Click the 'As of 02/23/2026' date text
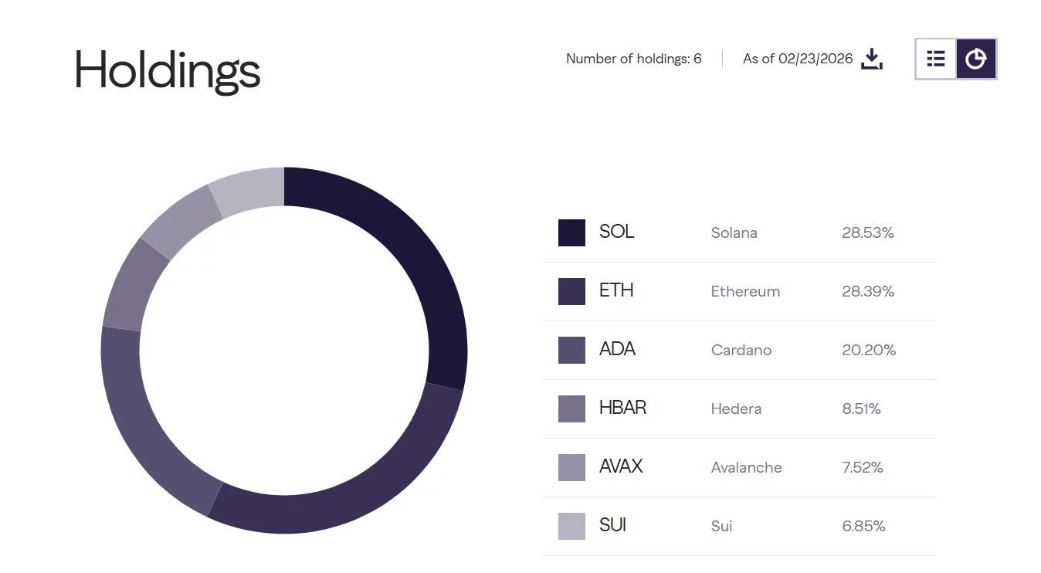Image resolution: width=1041 pixels, height=573 pixels. (x=798, y=58)
